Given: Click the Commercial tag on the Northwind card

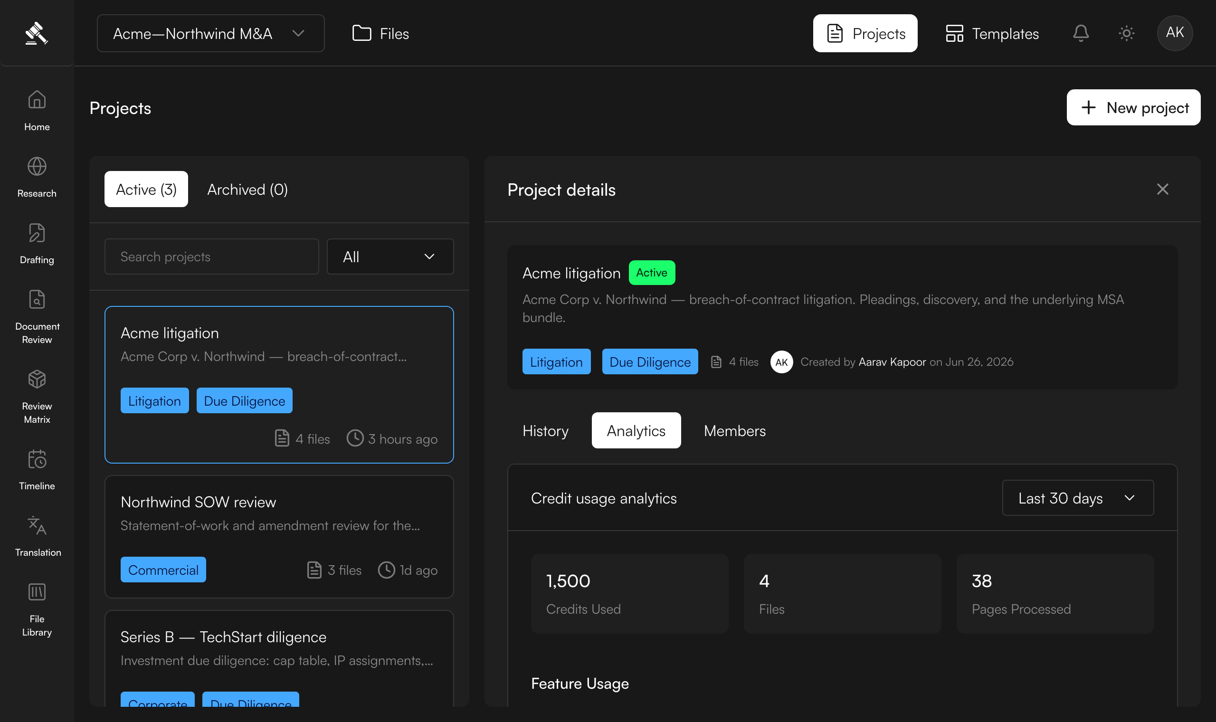Looking at the screenshot, I should click(163, 570).
